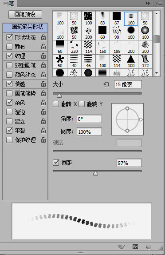Open the preset manager icon at bottom
165x255 pixels.
point(135,247)
